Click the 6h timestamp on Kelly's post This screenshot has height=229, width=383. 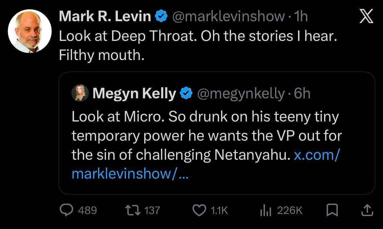302,93
